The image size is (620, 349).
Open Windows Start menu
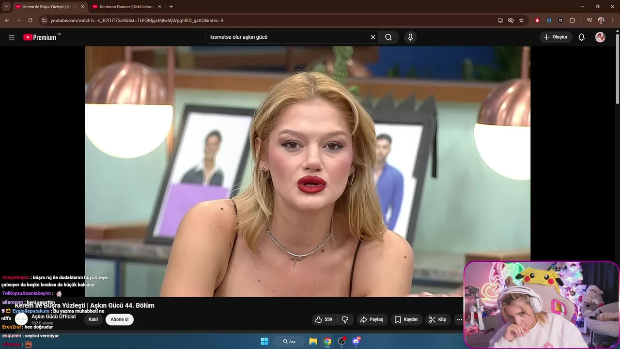264,341
